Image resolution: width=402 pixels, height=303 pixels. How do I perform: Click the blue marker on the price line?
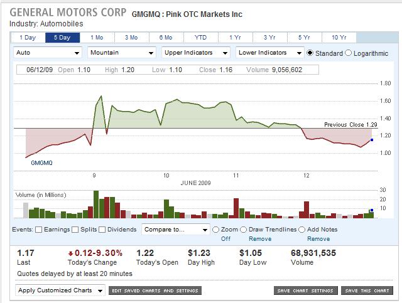pyautogui.click(x=372, y=140)
